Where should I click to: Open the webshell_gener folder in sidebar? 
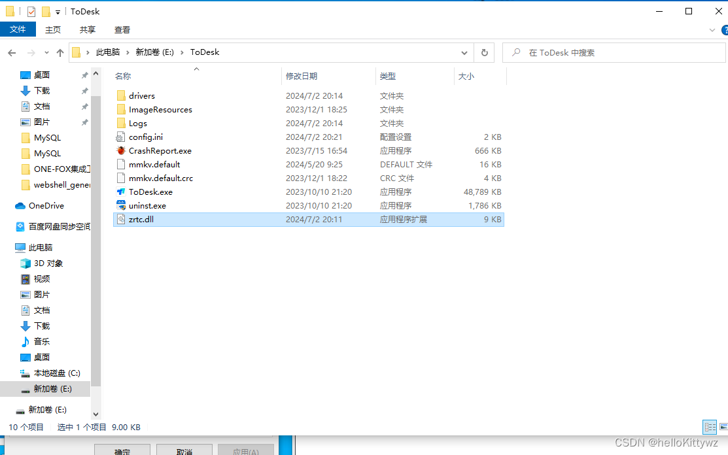pyautogui.click(x=56, y=185)
